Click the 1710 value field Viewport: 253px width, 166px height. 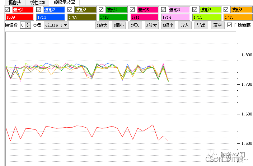pos(113,17)
